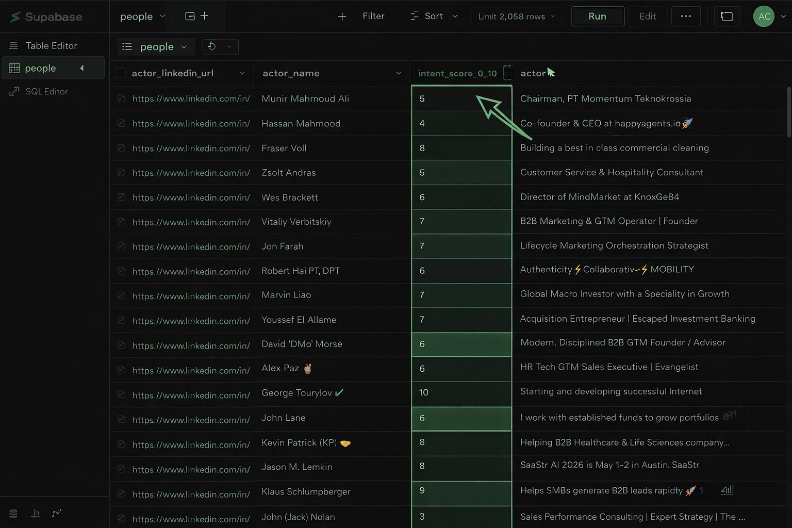Open the line graph icon in bottom sidebar
Image resolution: width=792 pixels, height=528 pixels.
[x=57, y=513]
